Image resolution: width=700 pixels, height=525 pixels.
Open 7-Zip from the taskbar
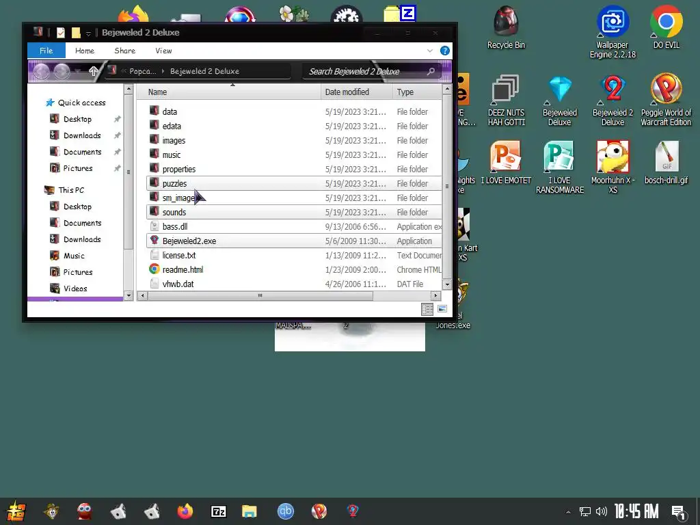(218, 511)
